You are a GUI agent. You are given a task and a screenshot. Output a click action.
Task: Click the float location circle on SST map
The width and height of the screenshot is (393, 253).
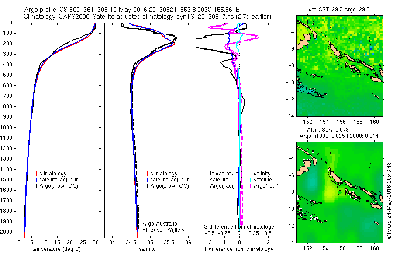(340, 66)
